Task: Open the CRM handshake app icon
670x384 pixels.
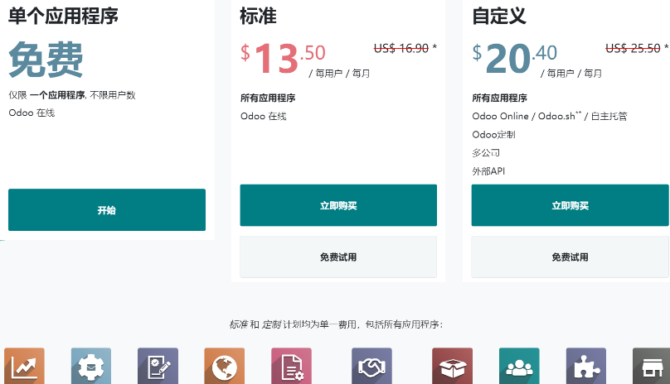Action: [371, 366]
